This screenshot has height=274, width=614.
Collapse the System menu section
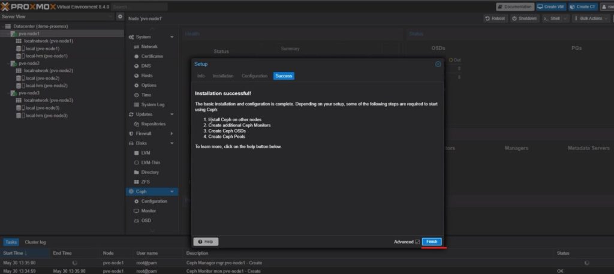pos(171,37)
